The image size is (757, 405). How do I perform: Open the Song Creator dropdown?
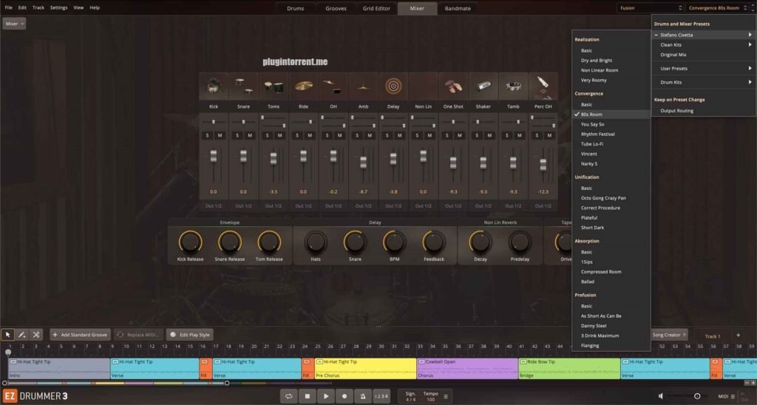(669, 335)
